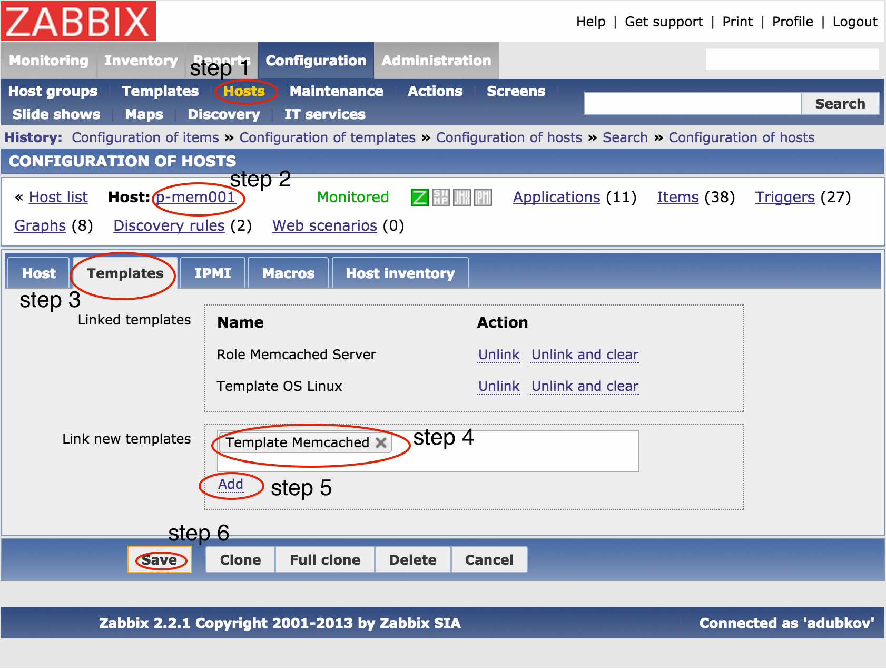Click the Add link for new templates
Image resolution: width=886 pixels, height=669 pixels.
tap(229, 484)
